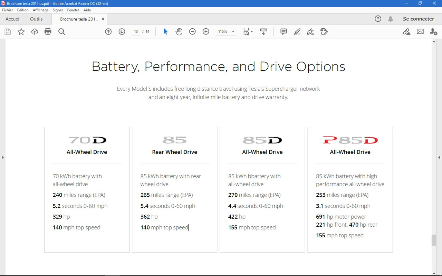Click the 3.1 seconds 0-60 mph text
The height and width of the screenshot is (276, 442).
[x=343, y=206]
